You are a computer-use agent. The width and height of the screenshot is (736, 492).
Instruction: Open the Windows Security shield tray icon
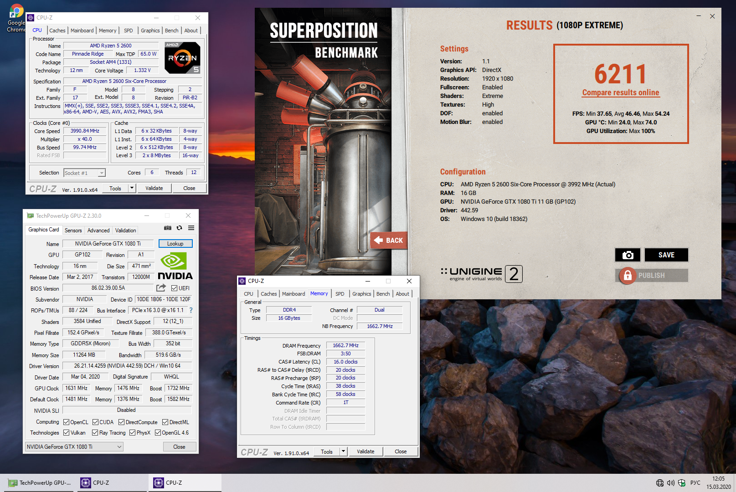point(682,483)
